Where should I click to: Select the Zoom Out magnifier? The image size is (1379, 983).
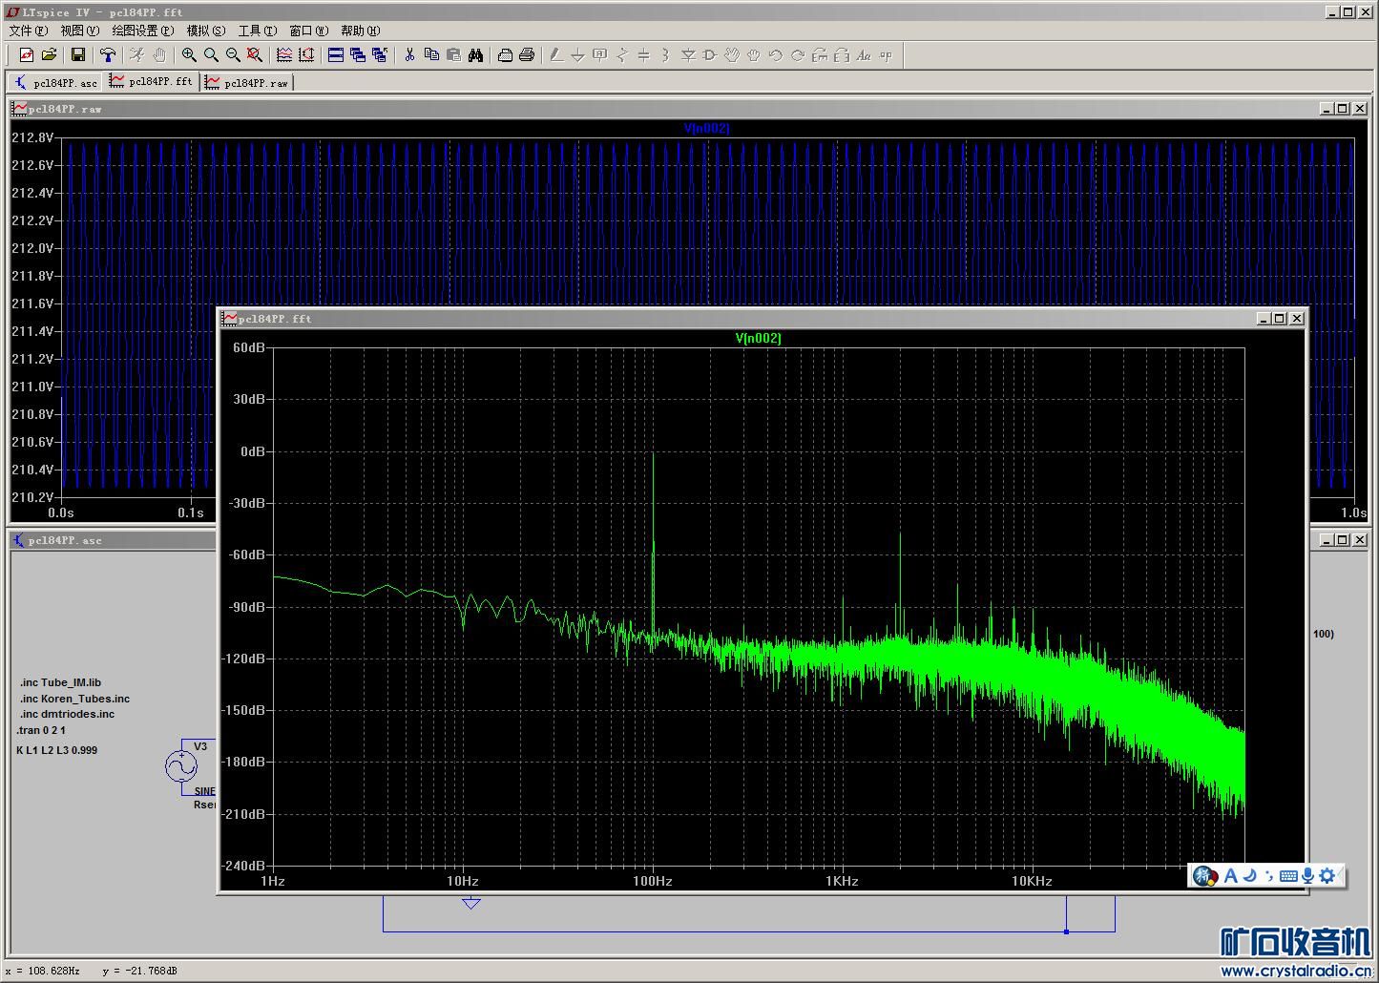pyautogui.click(x=233, y=55)
